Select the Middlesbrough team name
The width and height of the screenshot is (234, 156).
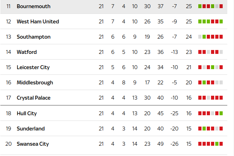click(x=35, y=83)
